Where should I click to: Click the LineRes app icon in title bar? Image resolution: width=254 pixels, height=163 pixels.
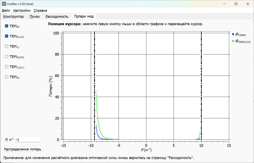point(4,4)
